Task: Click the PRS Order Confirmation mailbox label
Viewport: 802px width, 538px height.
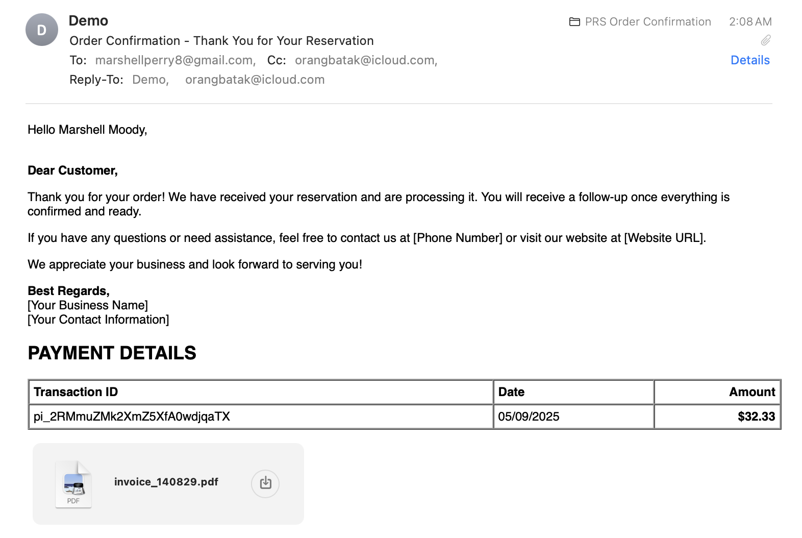Action: pyautogui.click(x=648, y=21)
